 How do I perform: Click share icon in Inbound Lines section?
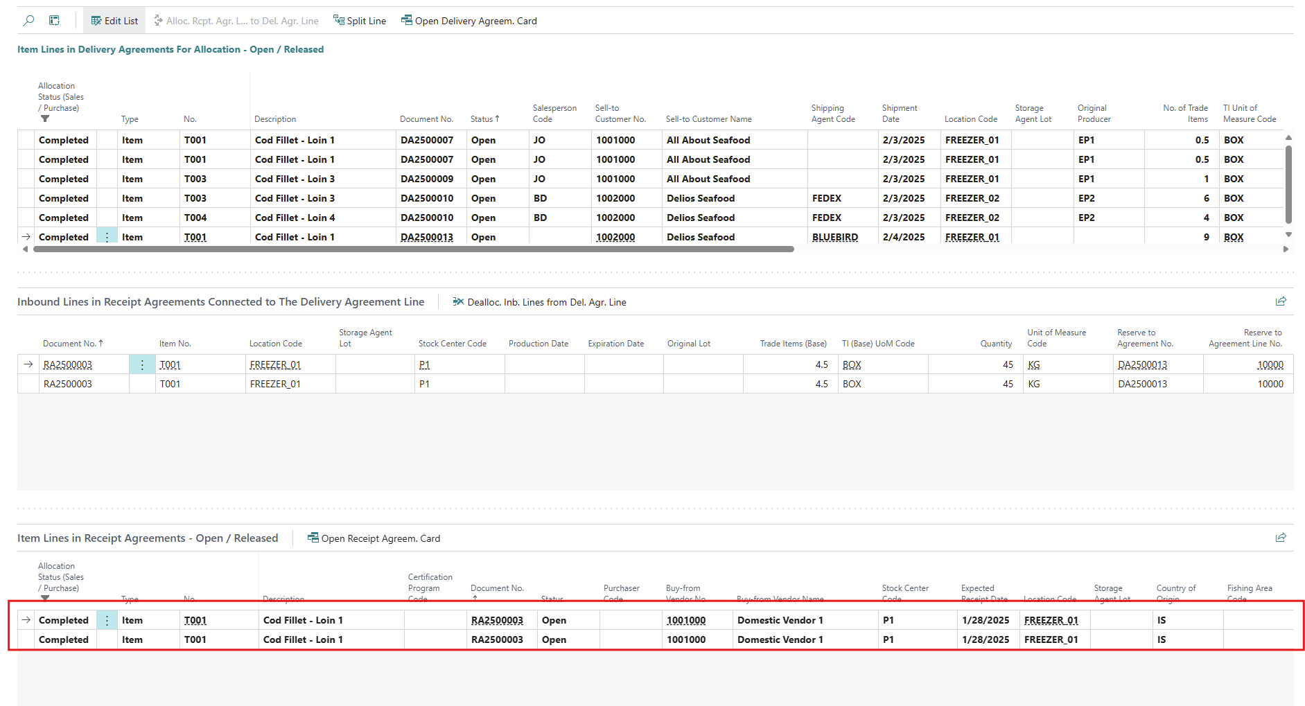coord(1281,301)
